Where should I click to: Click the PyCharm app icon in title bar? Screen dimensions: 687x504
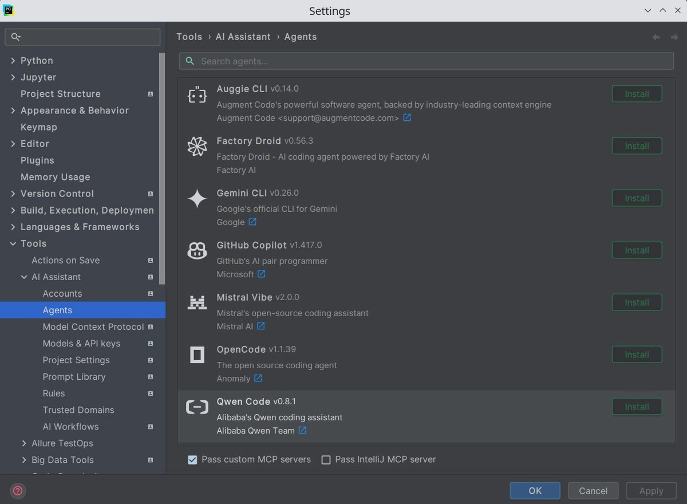pos(9,10)
